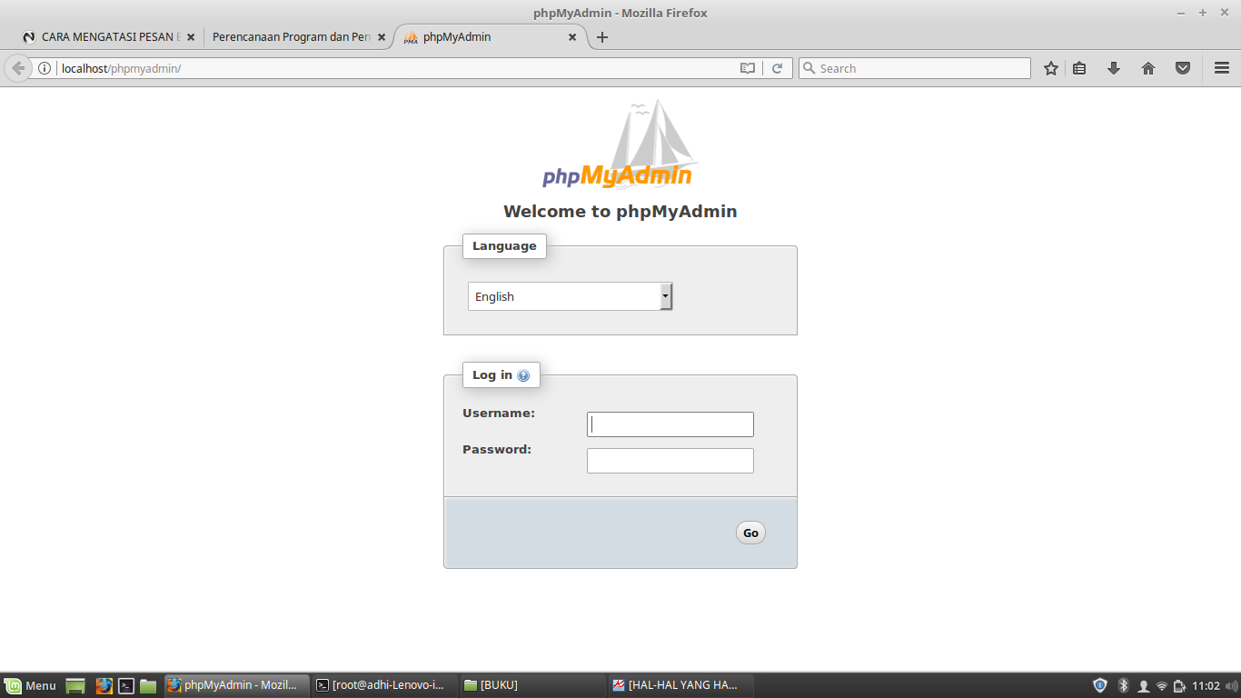Focus the Username input field
Screen dimensions: 1241x698
pos(670,424)
